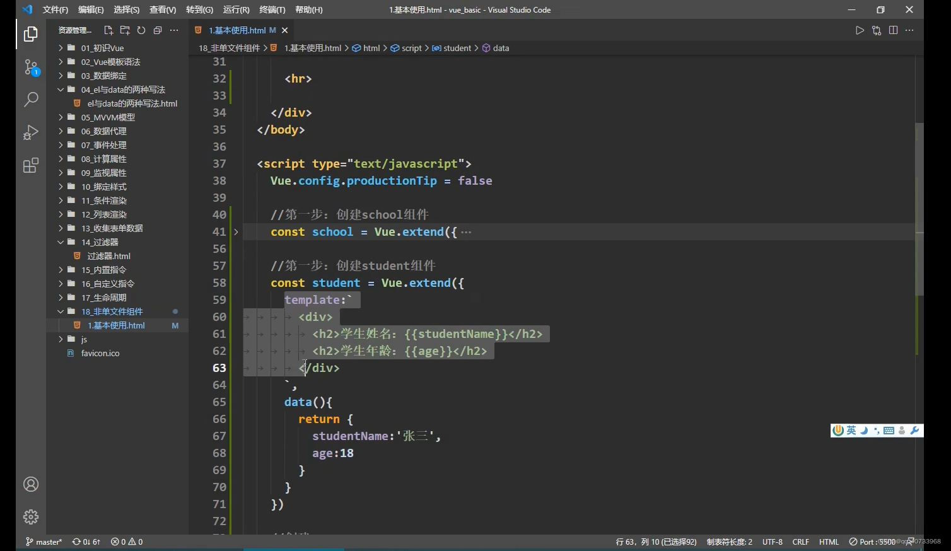951x551 pixels.
Task: Open the Explorer view in activity bar
Action: click(30, 34)
